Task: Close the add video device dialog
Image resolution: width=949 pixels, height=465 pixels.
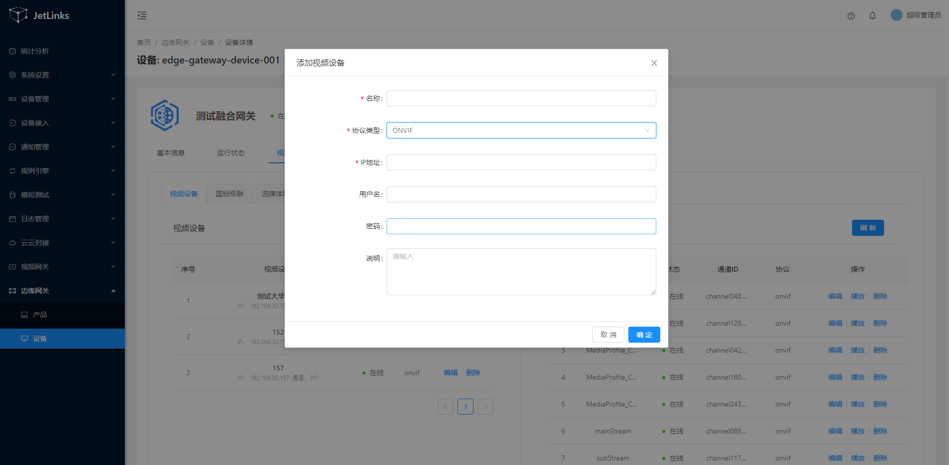Action: tap(654, 63)
